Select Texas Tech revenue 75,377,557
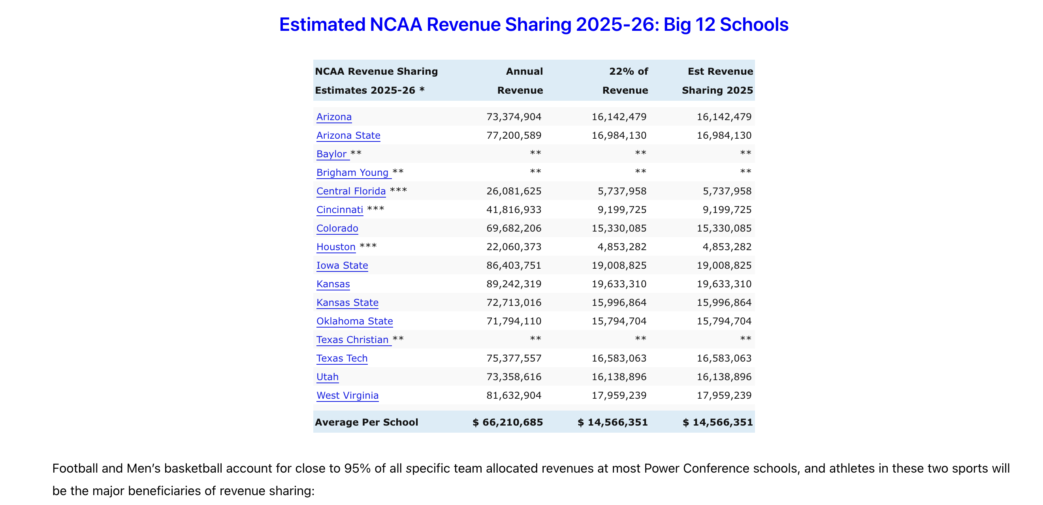1043x505 pixels. (x=514, y=359)
